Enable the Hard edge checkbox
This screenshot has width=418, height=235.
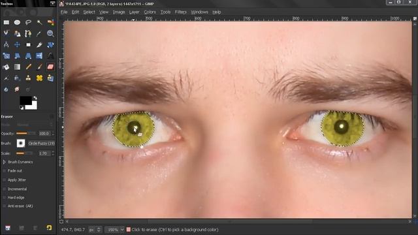pos(4,197)
